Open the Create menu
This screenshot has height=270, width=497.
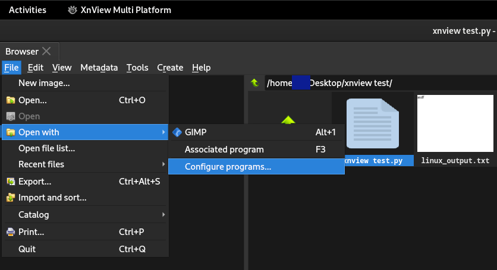pyautogui.click(x=170, y=68)
